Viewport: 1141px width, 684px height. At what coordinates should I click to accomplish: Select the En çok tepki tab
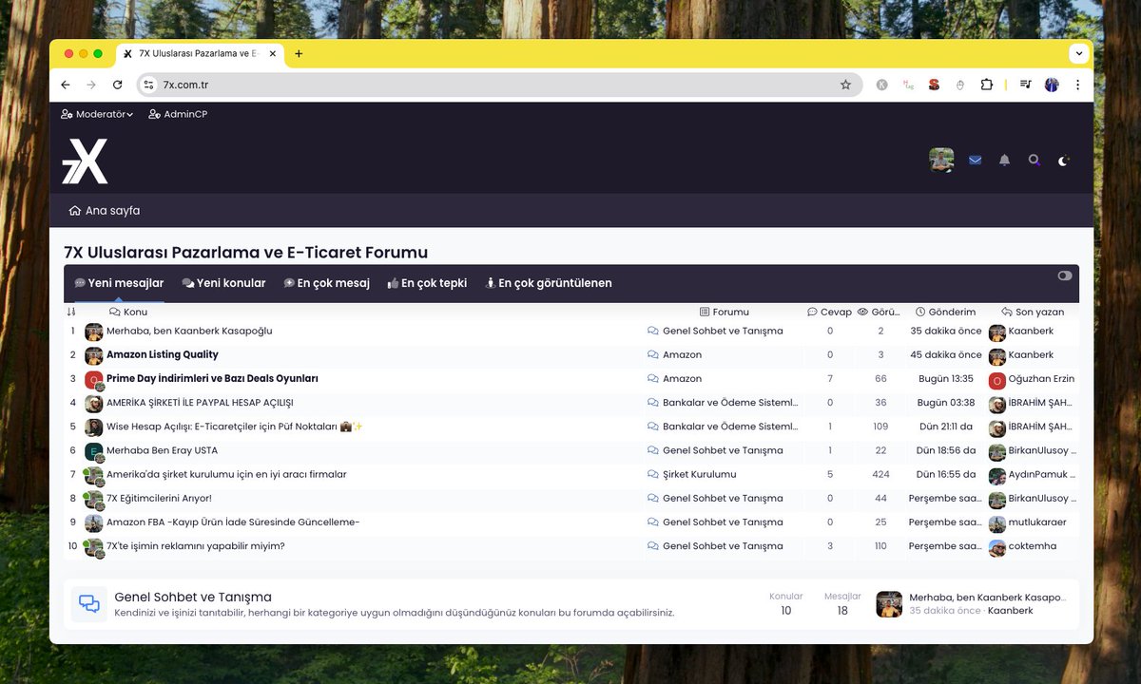[x=427, y=283]
